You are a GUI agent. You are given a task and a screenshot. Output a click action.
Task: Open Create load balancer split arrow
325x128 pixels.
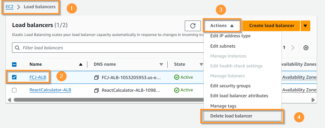[305, 26]
